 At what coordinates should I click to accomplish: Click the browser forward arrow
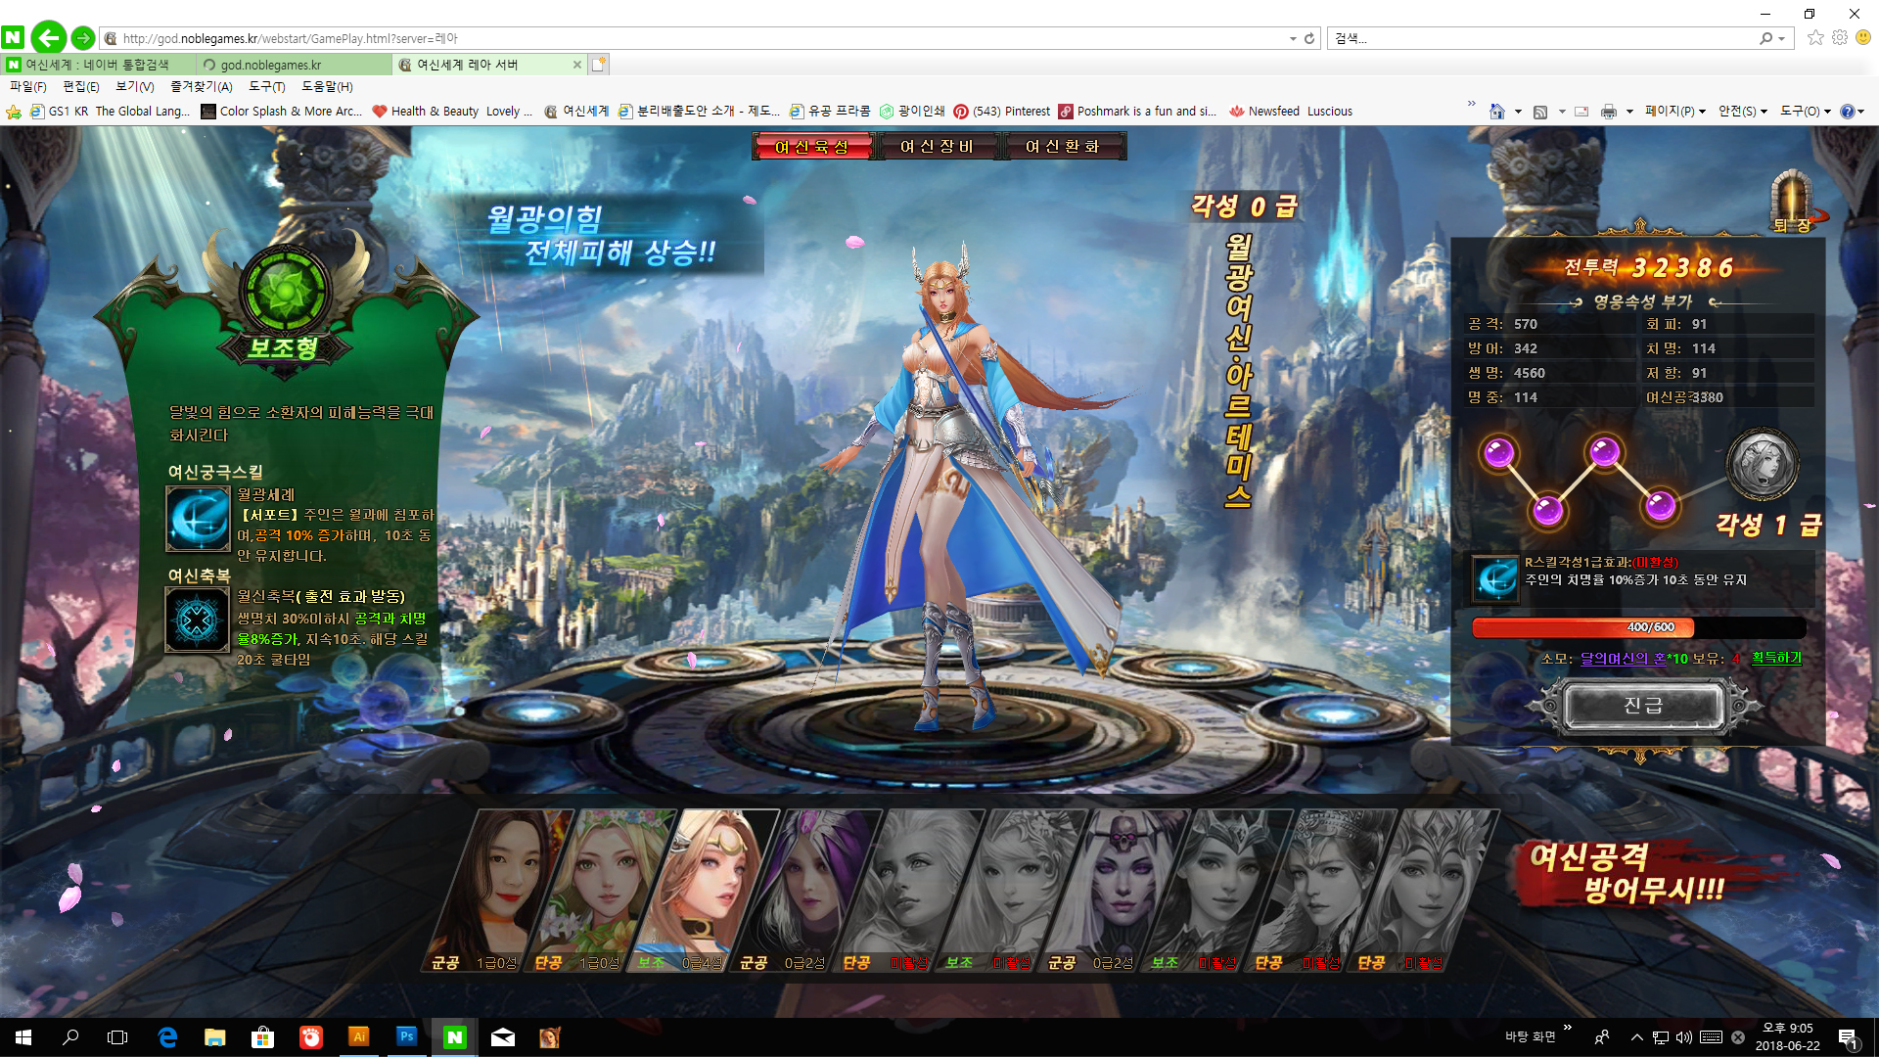pos(83,38)
